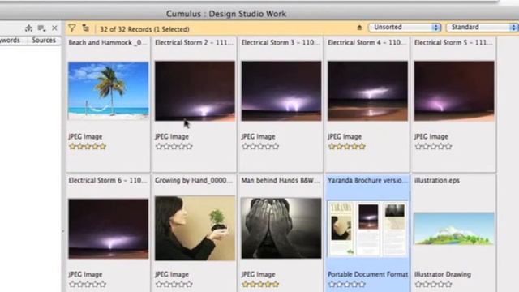Set star rating for Electrical Storm 2
The width and height of the screenshot is (519, 292).
pos(174,146)
